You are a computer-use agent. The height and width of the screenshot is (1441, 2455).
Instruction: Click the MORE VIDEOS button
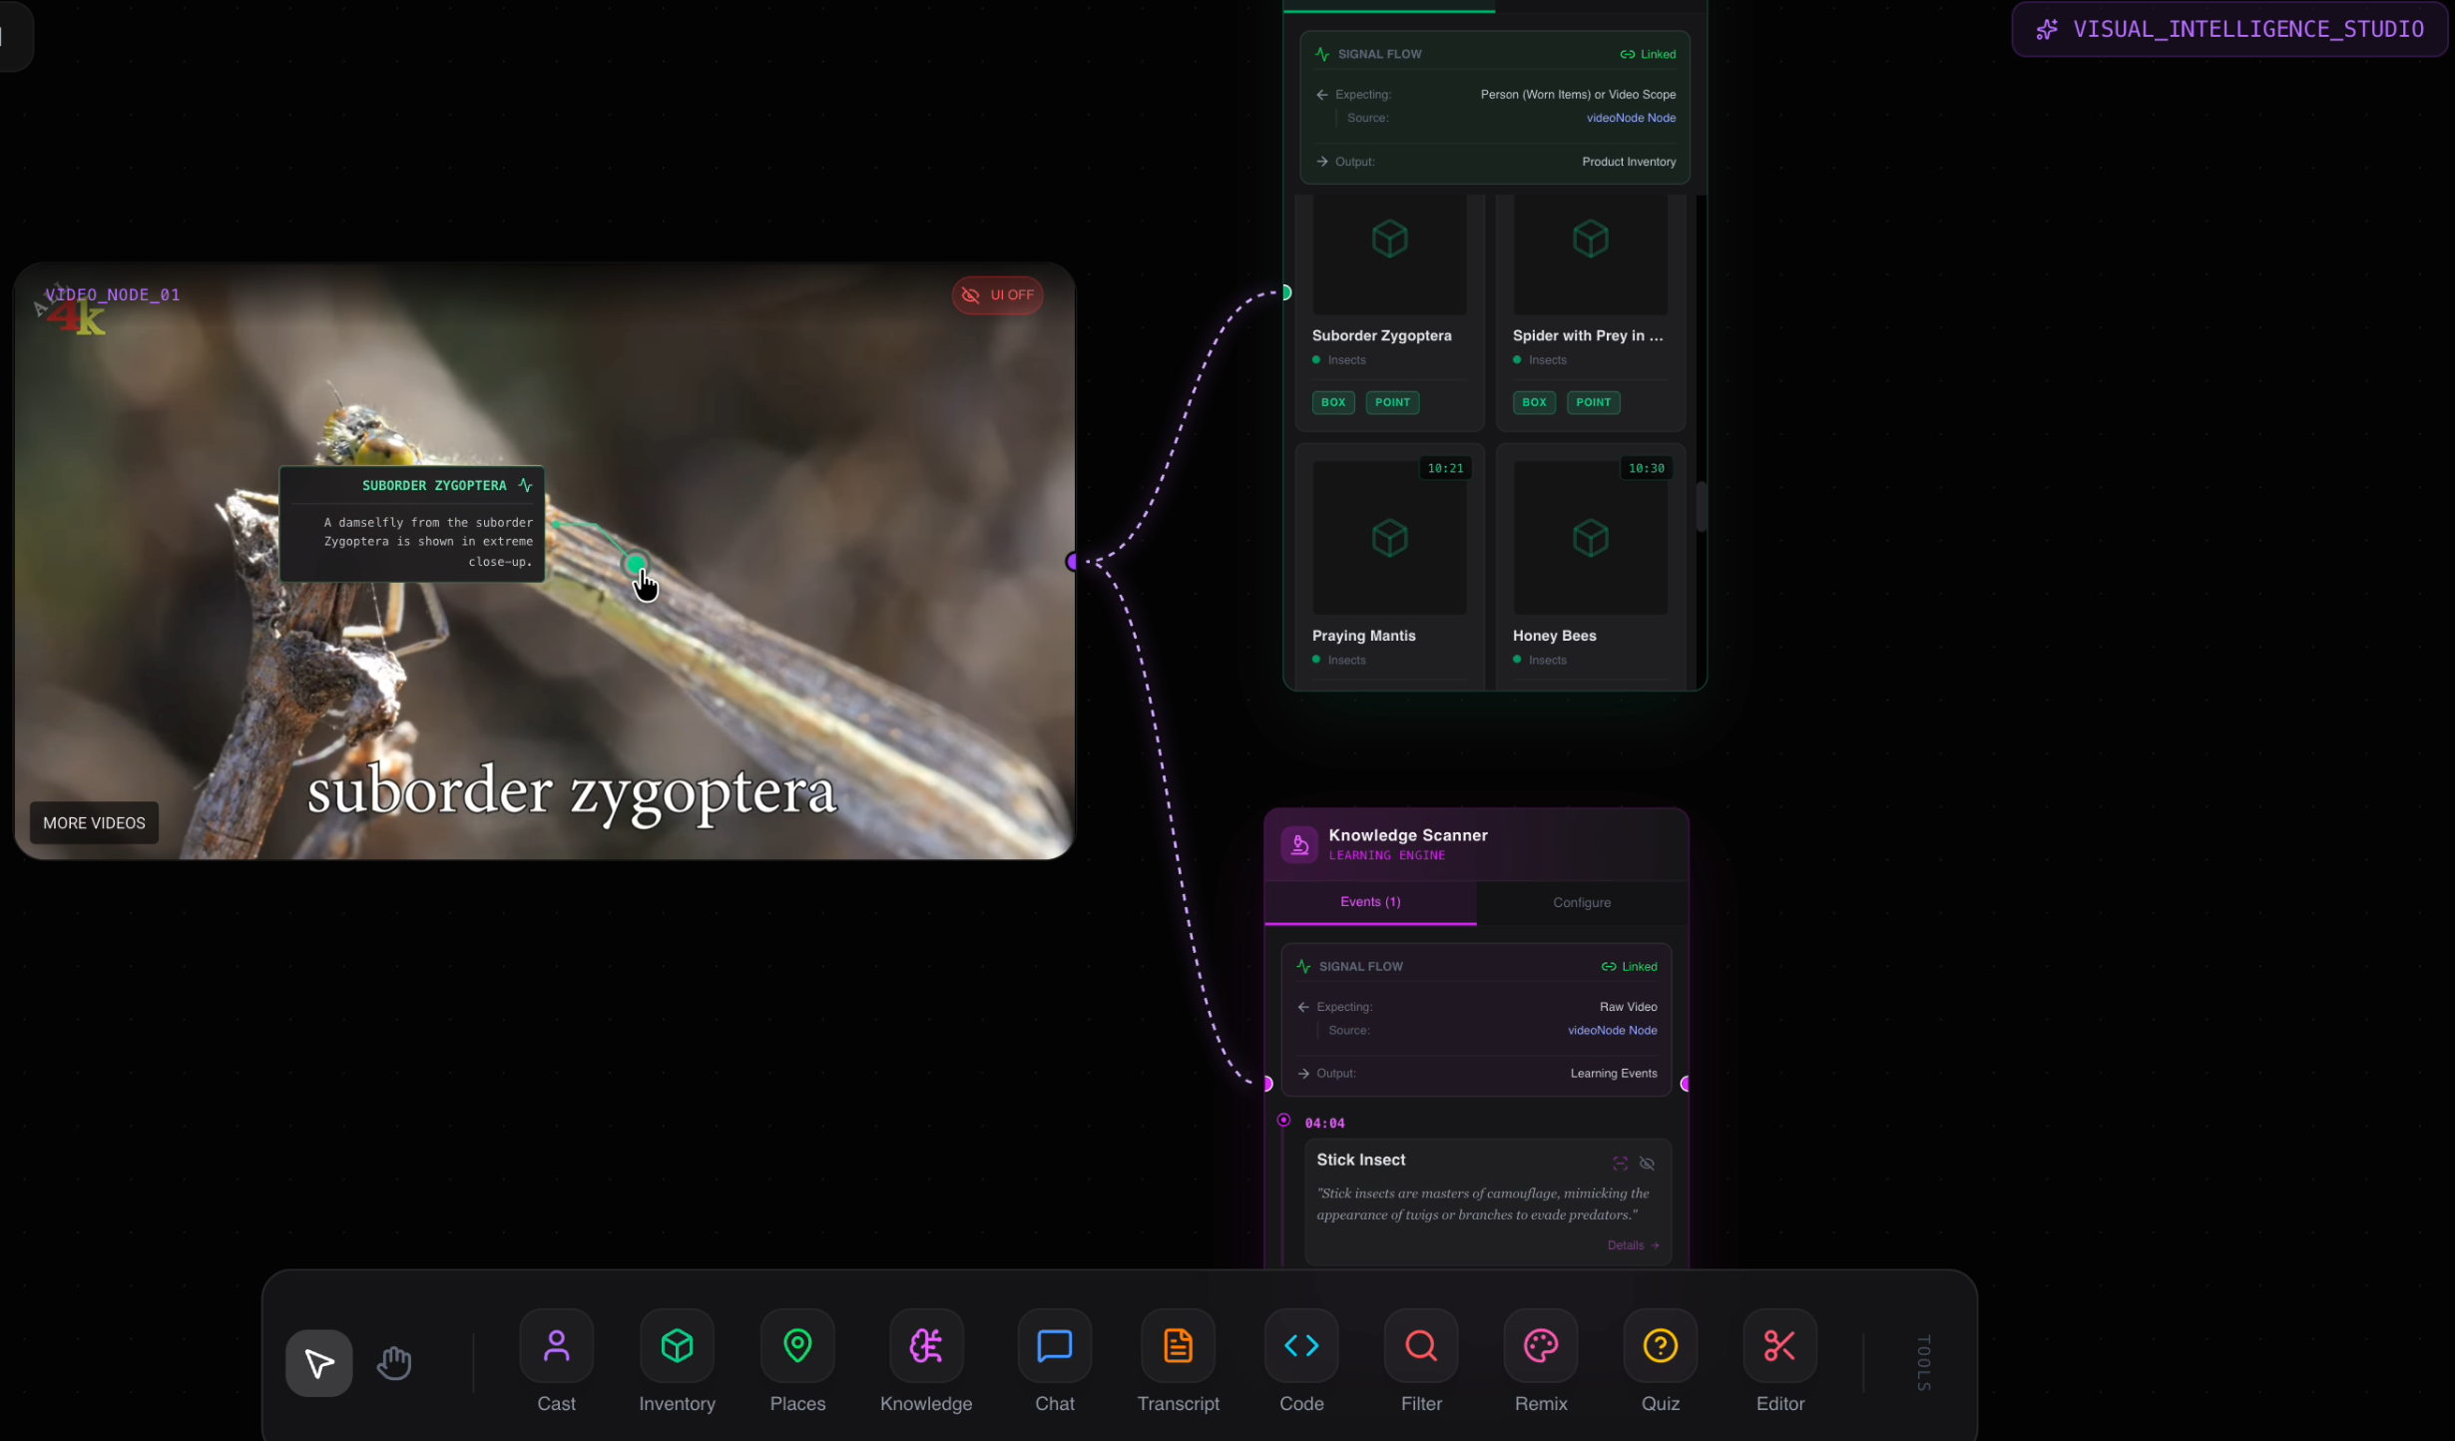point(94,822)
